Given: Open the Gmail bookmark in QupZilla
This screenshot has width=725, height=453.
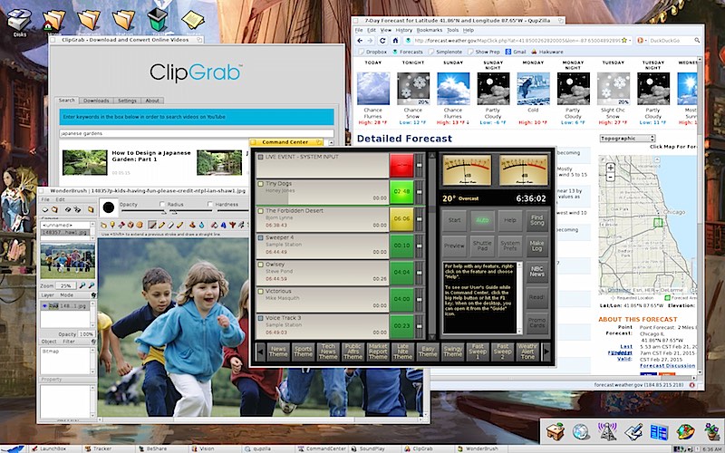Looking at the screenshot, I should [x=516, y=52].
